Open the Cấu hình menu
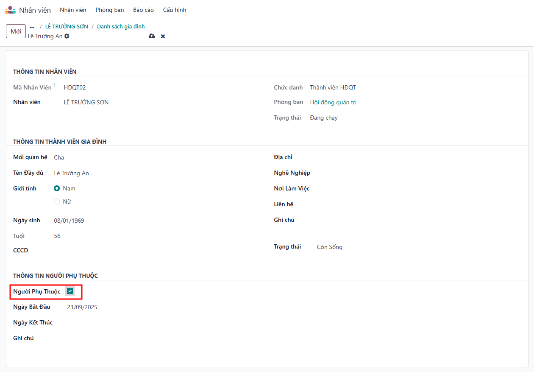The image size is (534, 372). [x=175, y=10]
